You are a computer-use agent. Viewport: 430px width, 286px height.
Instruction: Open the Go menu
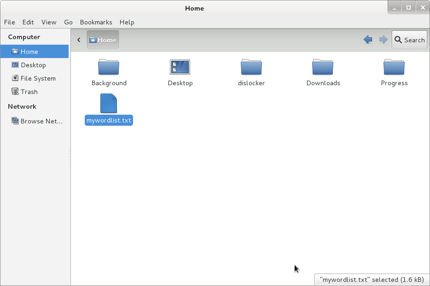68,22
